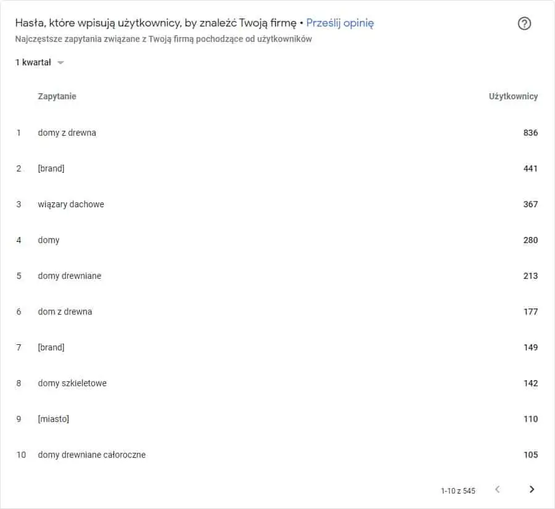Expand the 1 kwartał period dropdown arrow
555x509 pixels.
click(60, 63)
